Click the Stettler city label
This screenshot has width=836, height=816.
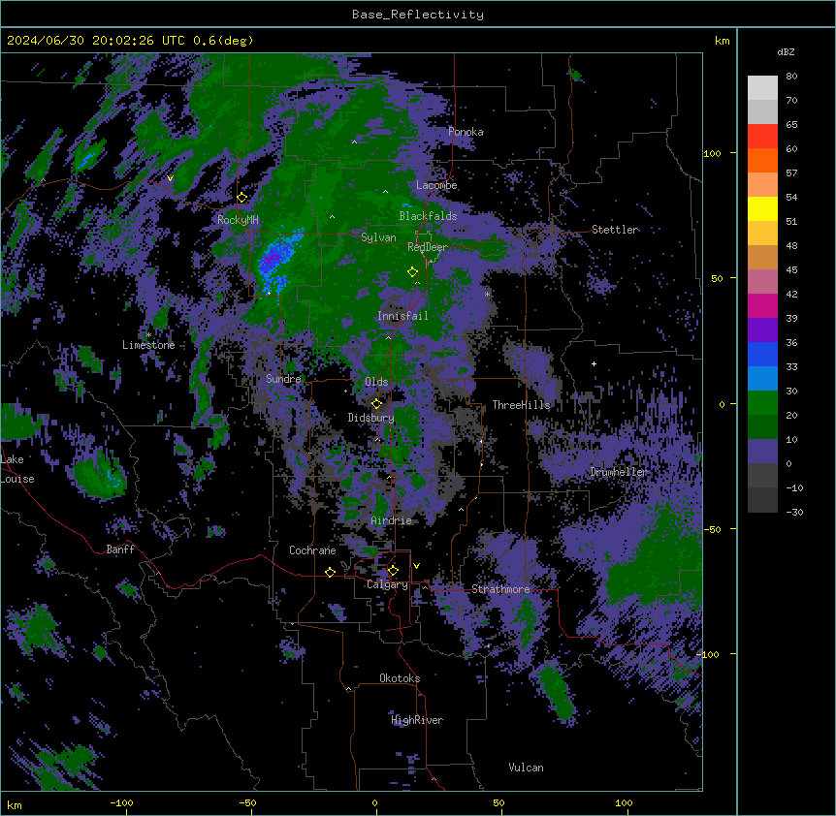[615, 230]
